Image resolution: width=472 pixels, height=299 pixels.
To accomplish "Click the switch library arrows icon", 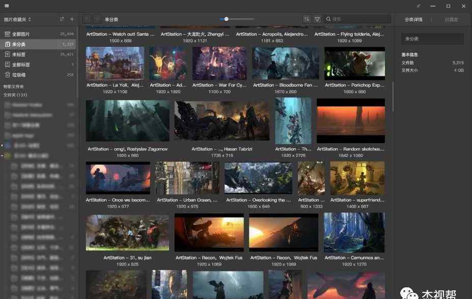I will pyautogui.click(x=62, y=19).
